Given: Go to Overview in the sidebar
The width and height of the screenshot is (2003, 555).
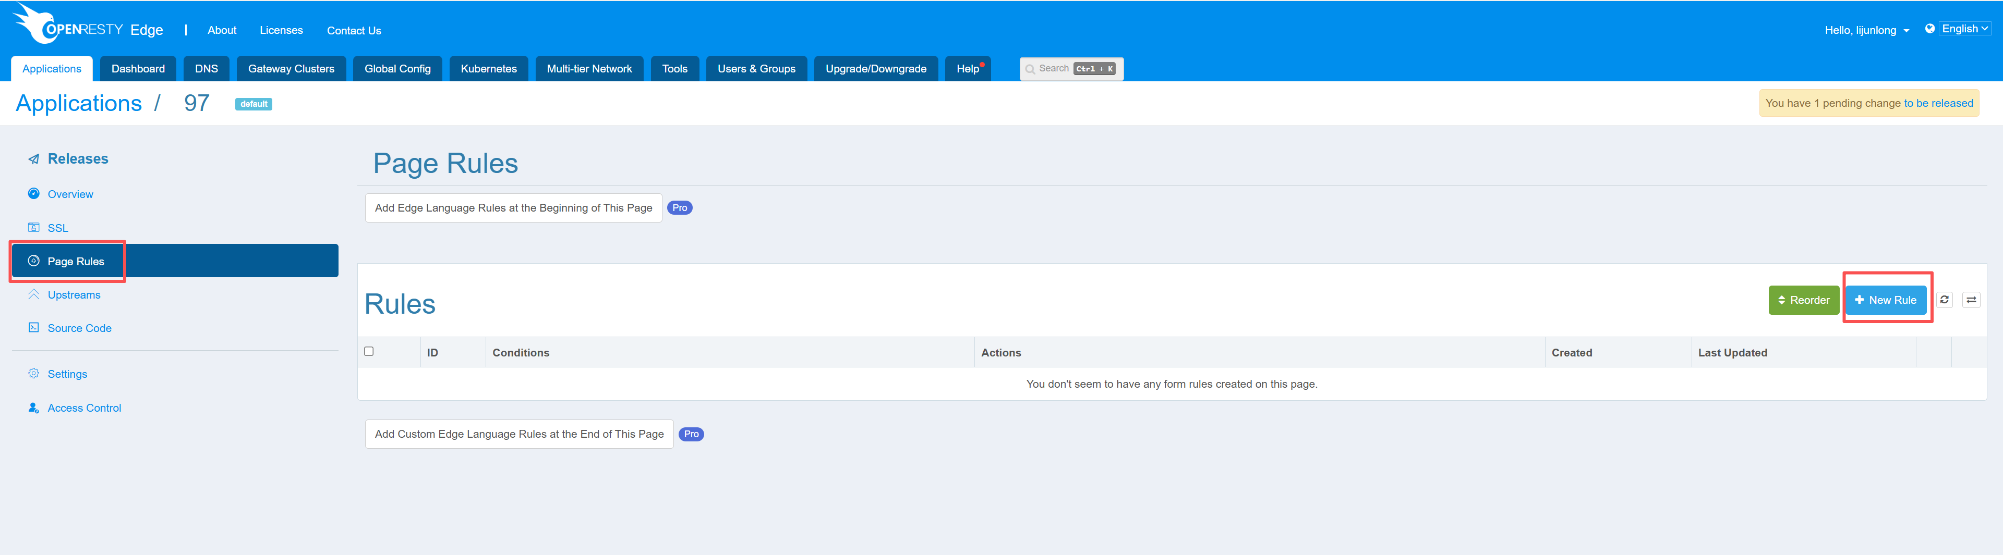Looking at the screenshot, I should (70, 194).
